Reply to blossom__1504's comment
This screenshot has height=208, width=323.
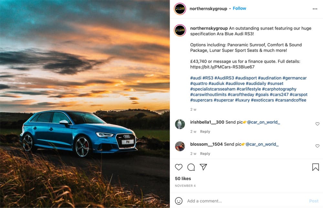[x=205, y=154]
